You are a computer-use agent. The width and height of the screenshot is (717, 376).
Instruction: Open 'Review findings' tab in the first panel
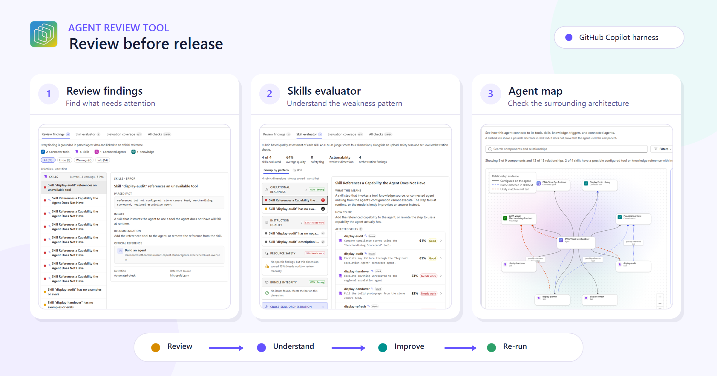pos(56,134)
